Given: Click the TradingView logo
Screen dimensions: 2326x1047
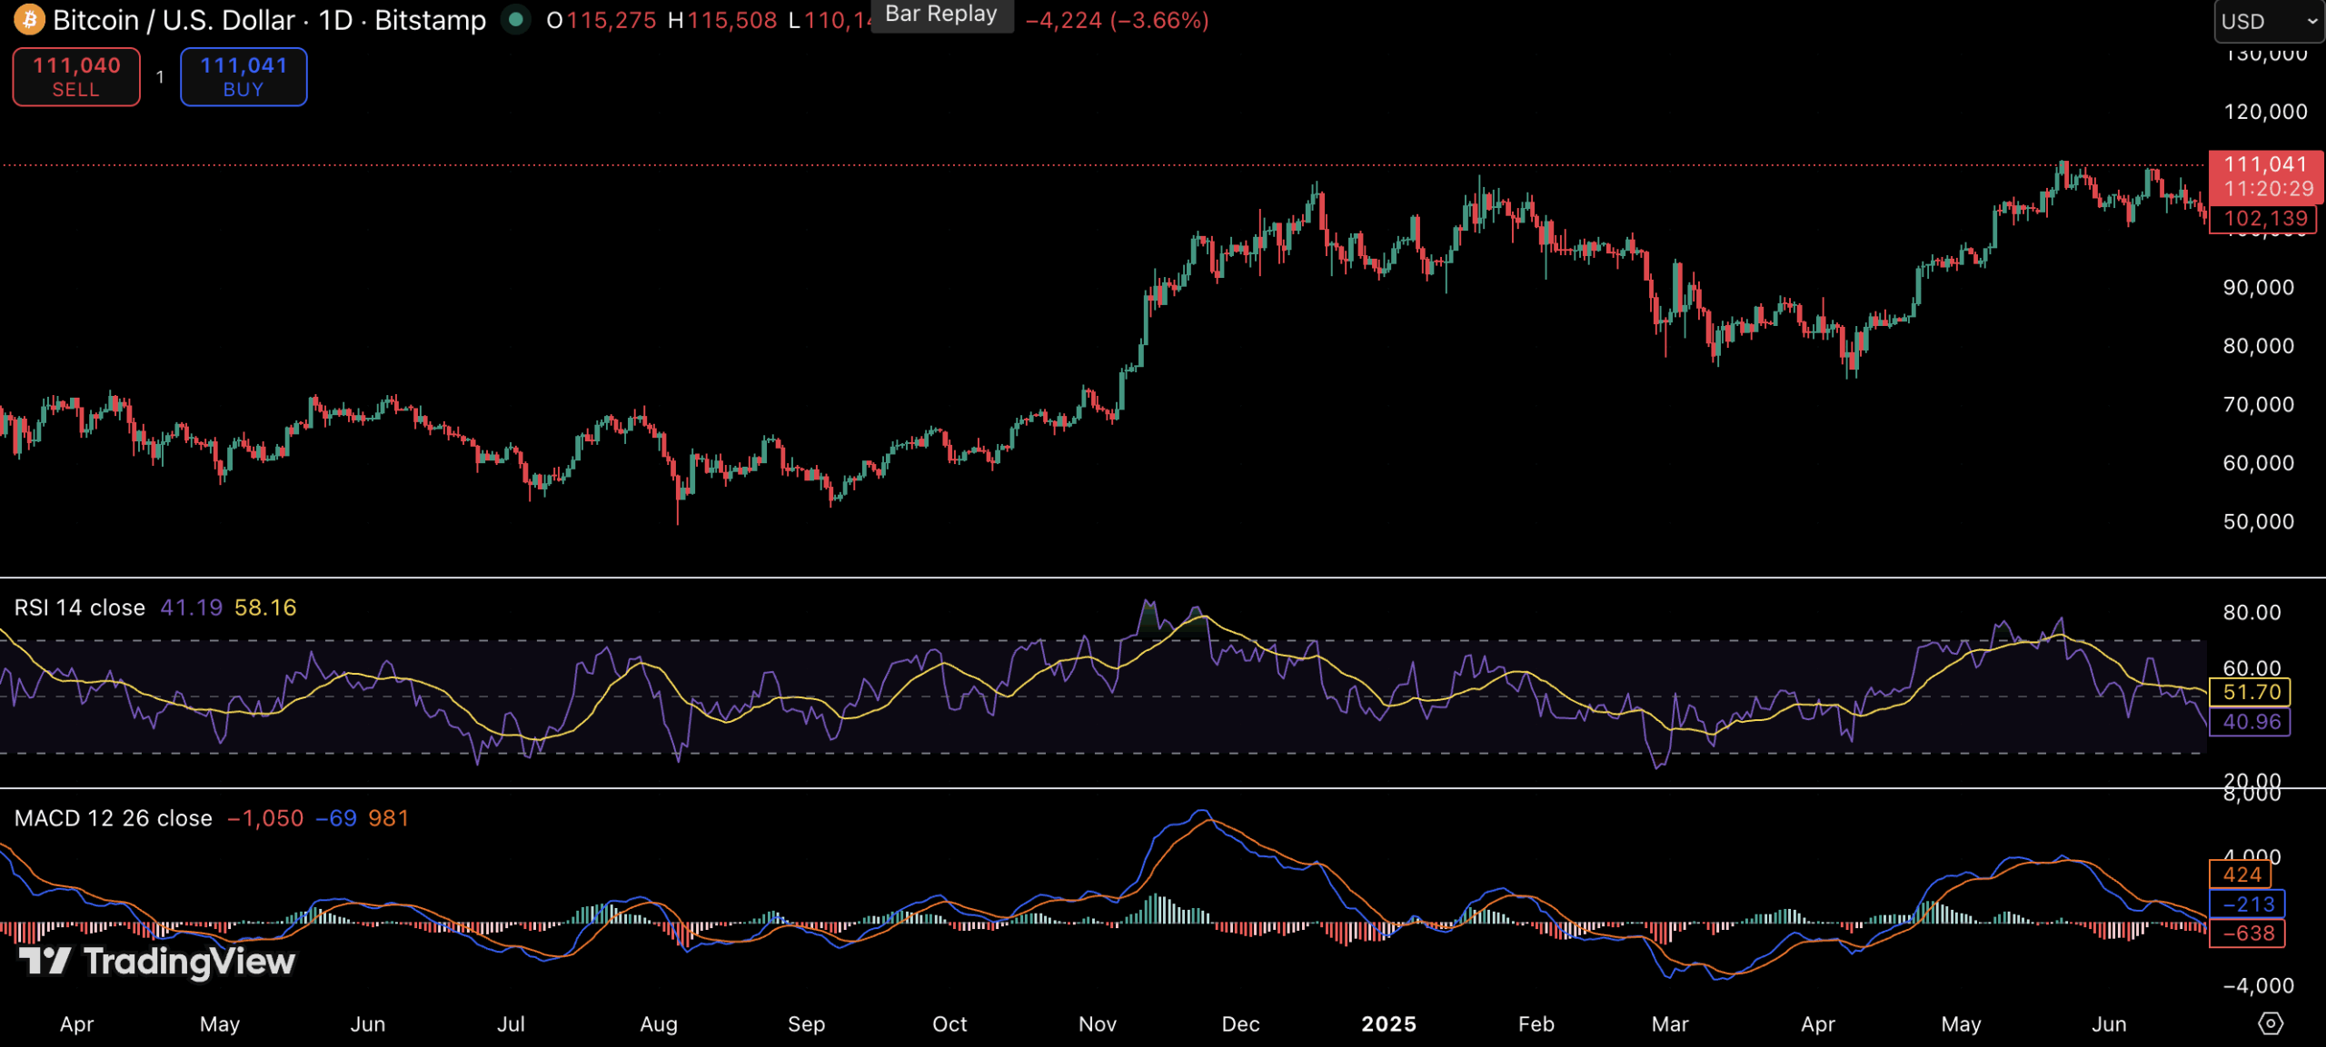Looking at the screenshot, I should point(157,961).
